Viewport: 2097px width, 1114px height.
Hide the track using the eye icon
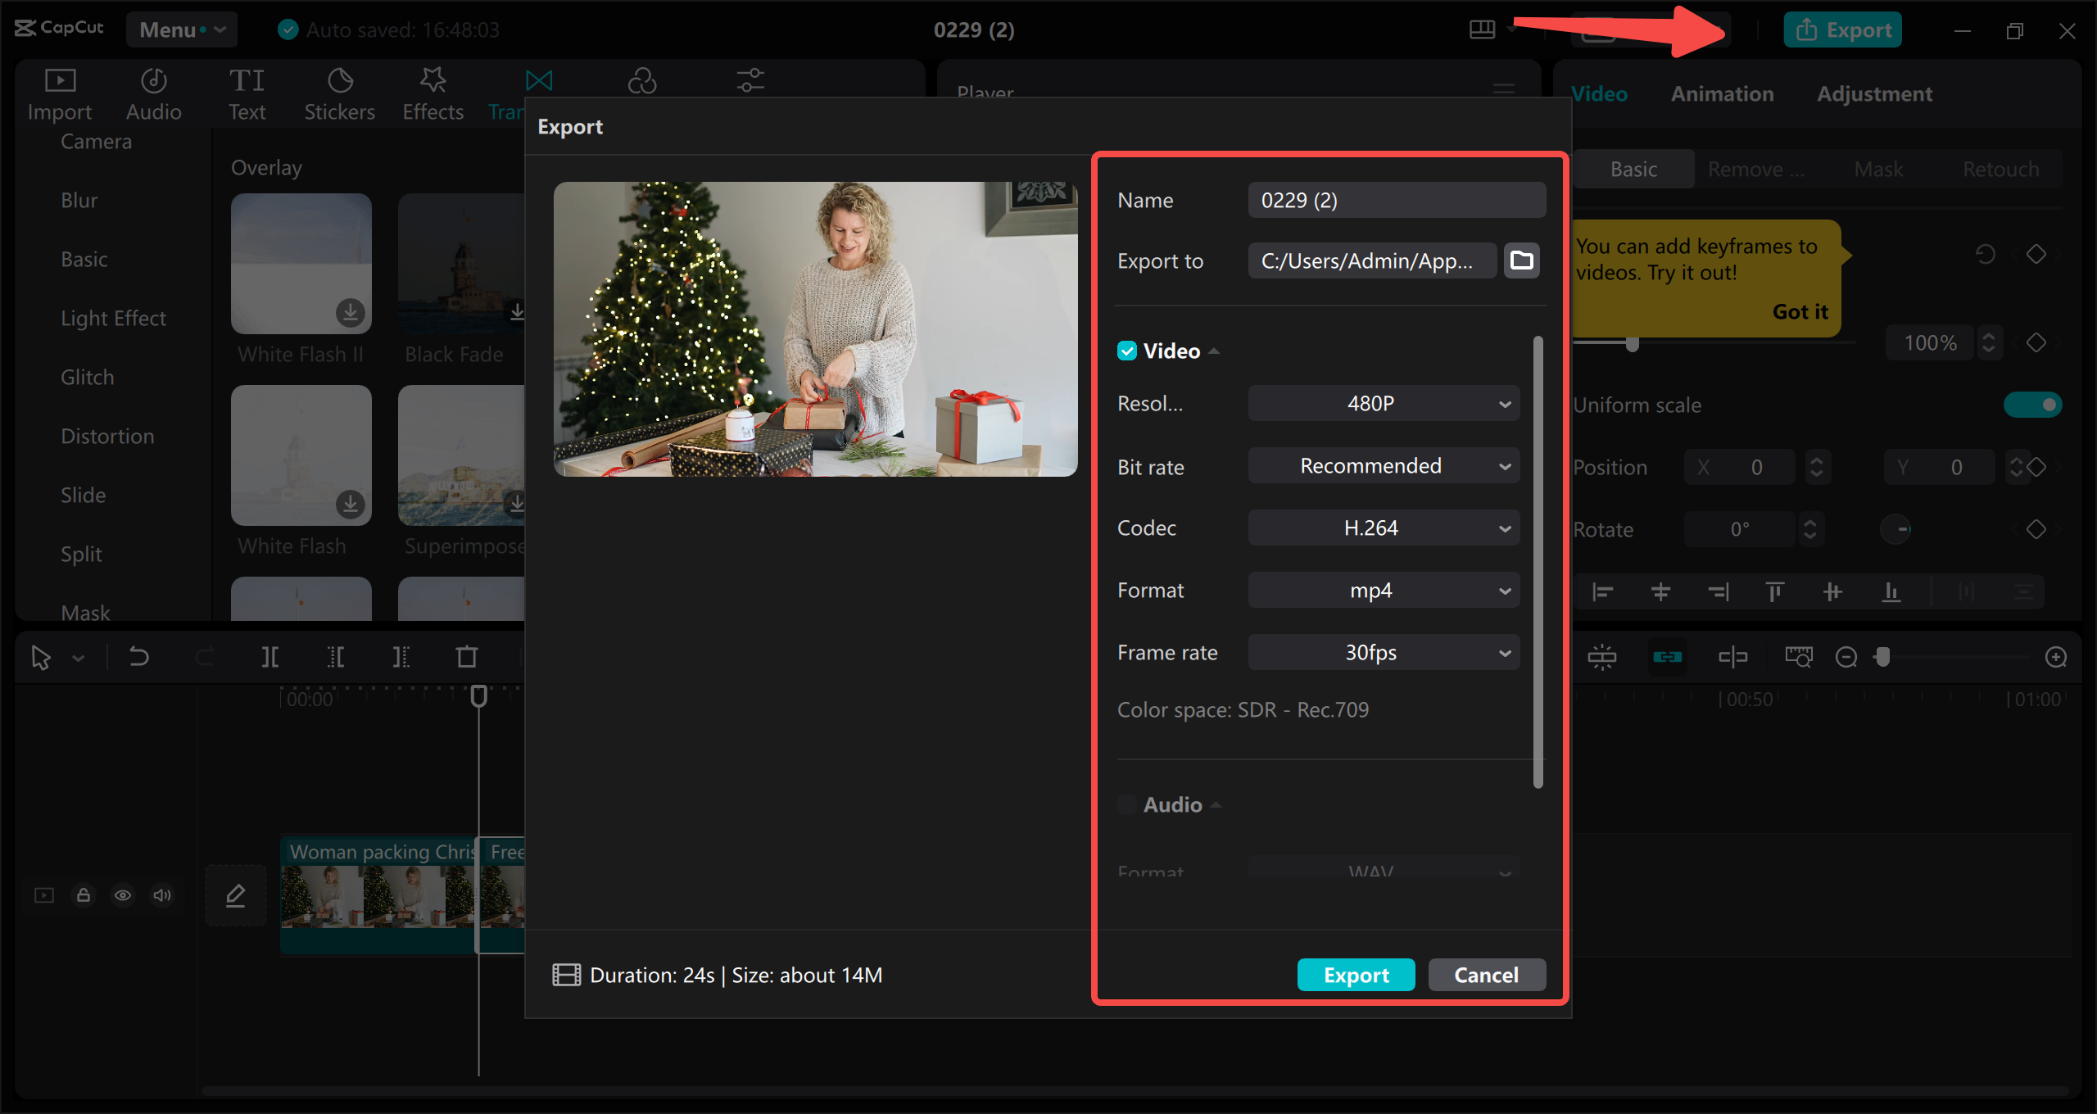click(x=123, y=894)
